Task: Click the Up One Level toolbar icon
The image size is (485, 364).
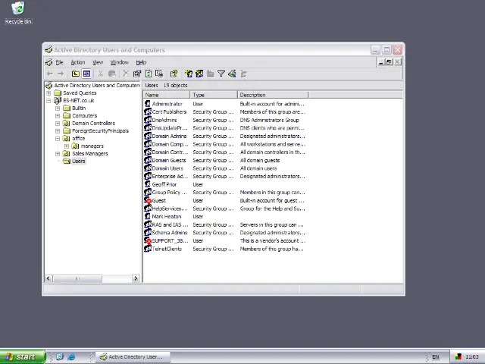Action: (76, 74)
